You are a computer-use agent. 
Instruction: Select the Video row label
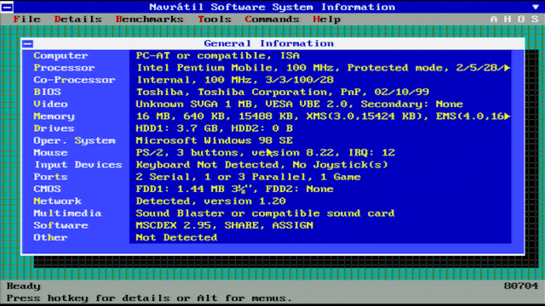[50, 104]
